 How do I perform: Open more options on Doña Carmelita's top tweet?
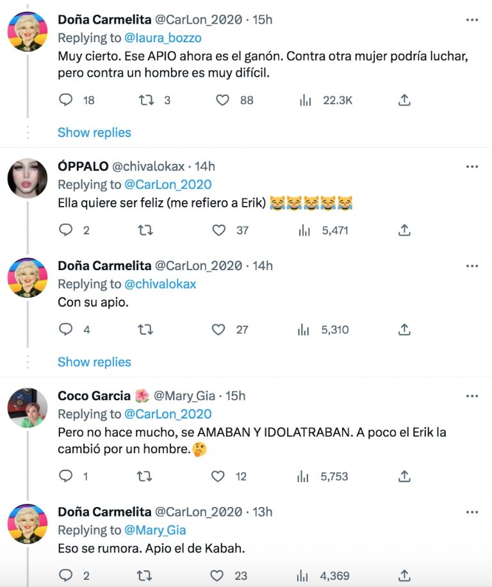click(472, 20)
